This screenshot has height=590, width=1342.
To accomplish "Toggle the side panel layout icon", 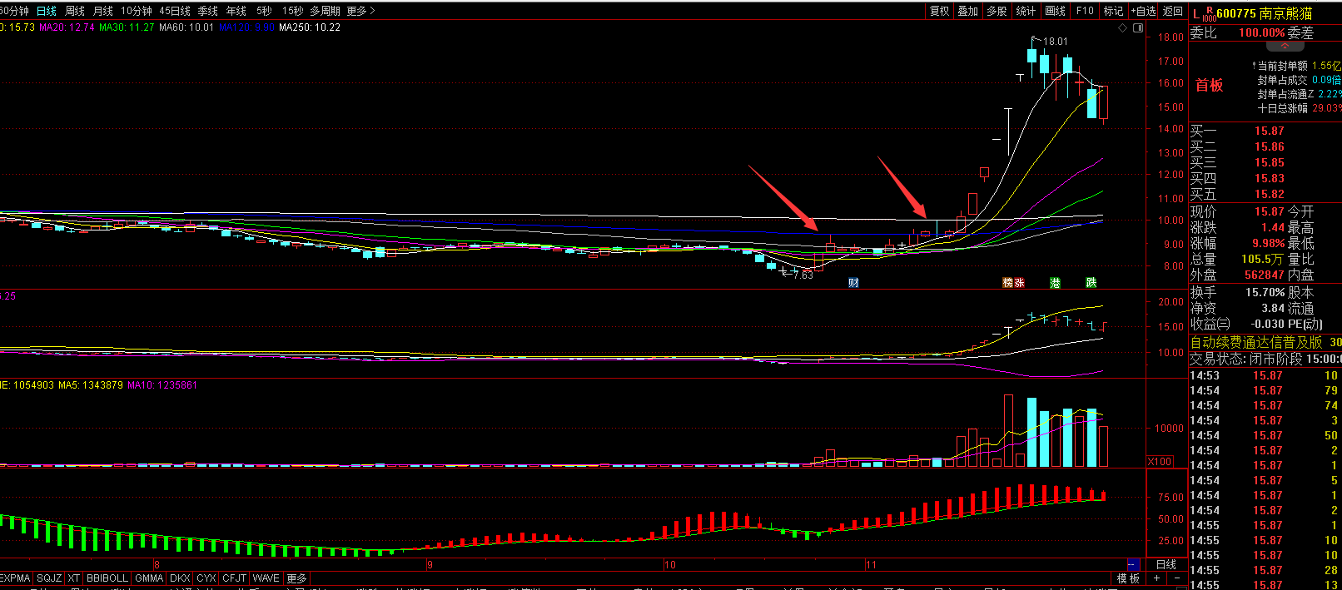I will (x=1137, y=28).
